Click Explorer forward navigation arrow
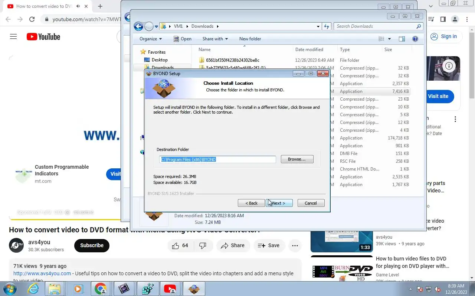The image size is (475, 296). [149, 26]
